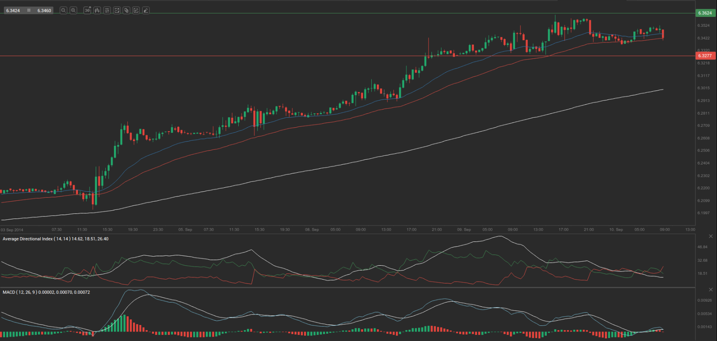The width and height of the screenshot is (717, 341).
Task: Click the MACD (12, 26, 9) title label
Action: coord(46,293)
